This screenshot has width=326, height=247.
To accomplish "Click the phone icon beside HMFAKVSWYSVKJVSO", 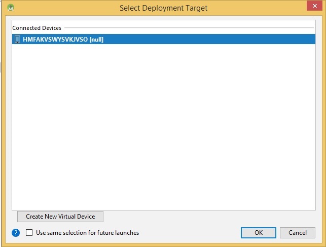I will (x=17, y=39).
